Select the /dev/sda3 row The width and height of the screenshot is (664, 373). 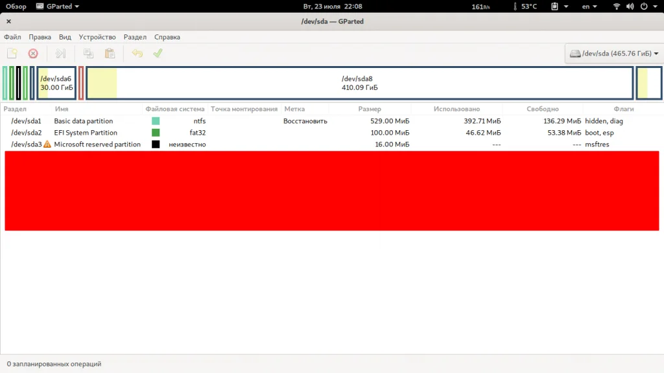coord(332,144)
